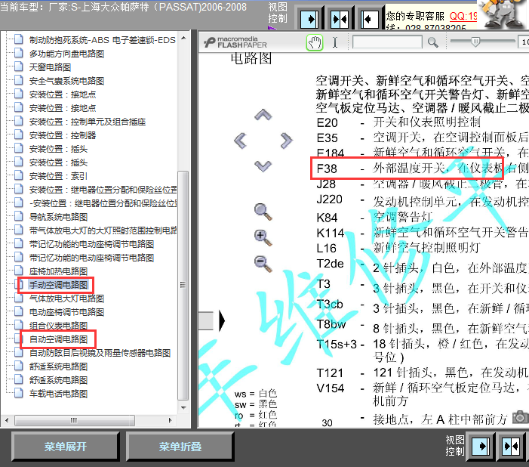Click the horizontal scrollbar right arrow

tap(171, 420)
